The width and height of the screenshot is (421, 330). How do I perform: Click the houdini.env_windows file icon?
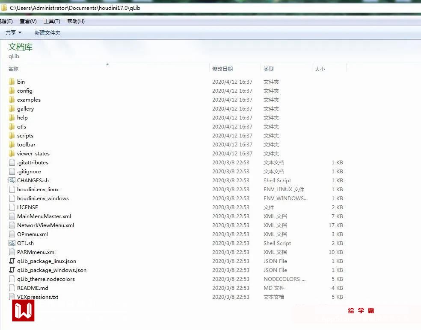[12, 199]
